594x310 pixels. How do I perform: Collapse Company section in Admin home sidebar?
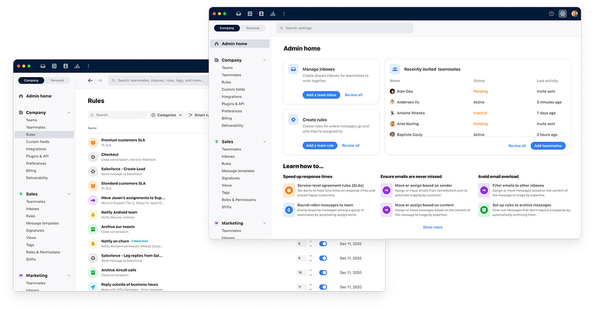[x=264, y=60]
